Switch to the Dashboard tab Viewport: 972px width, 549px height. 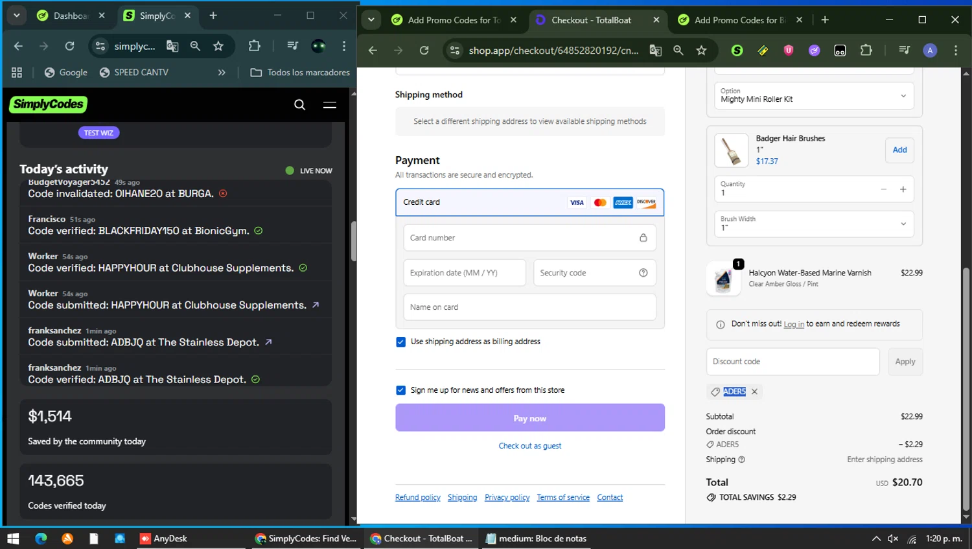[71, 16]
